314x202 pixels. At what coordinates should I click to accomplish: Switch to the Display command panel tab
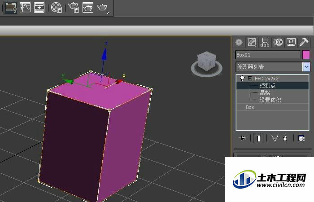291,42
